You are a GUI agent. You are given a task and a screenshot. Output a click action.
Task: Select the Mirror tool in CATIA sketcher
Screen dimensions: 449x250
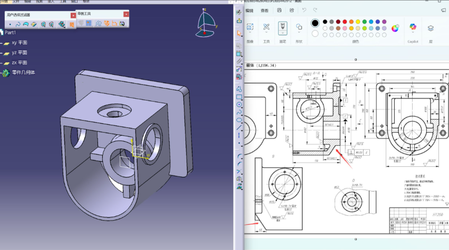pyautogui.click(x=239, y=179)
